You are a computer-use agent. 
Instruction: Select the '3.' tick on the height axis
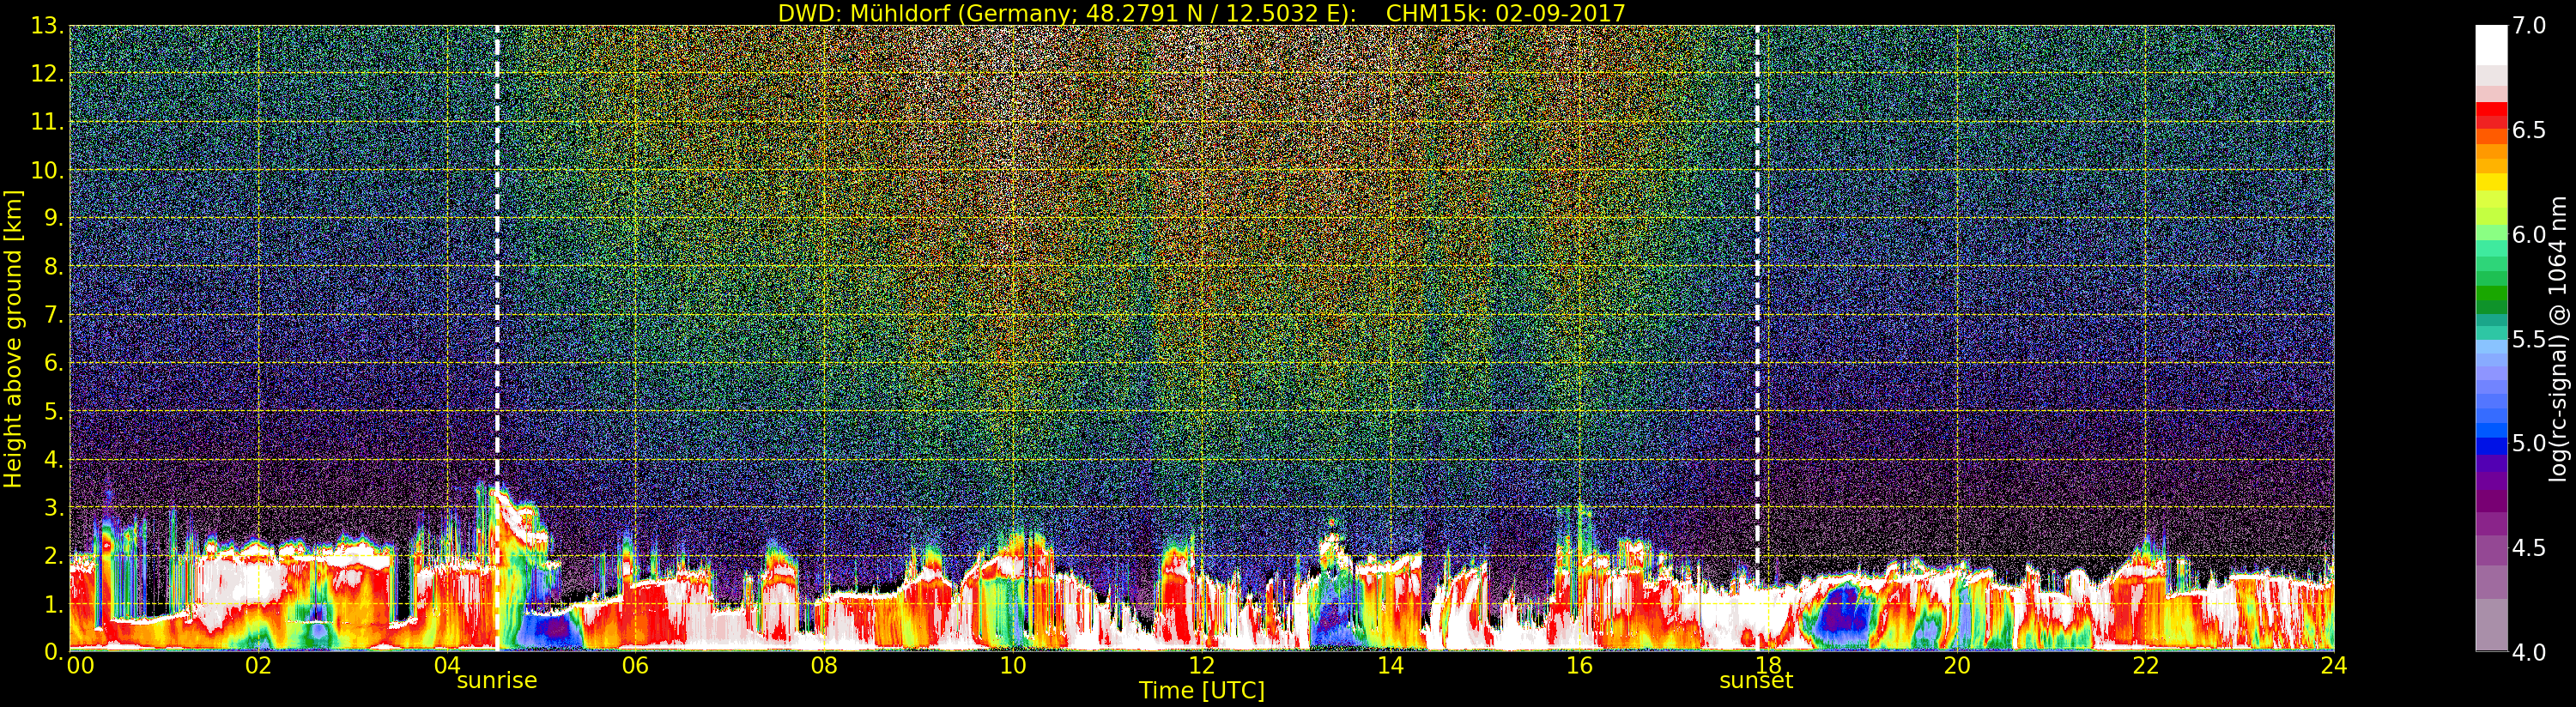point(52,507)
